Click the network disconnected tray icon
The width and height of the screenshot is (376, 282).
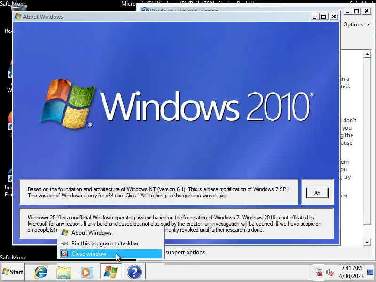319,272
